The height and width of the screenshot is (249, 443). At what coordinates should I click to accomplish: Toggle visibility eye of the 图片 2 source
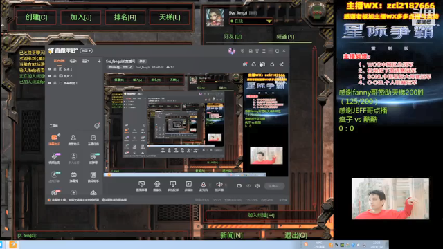[x=49, y=76]
